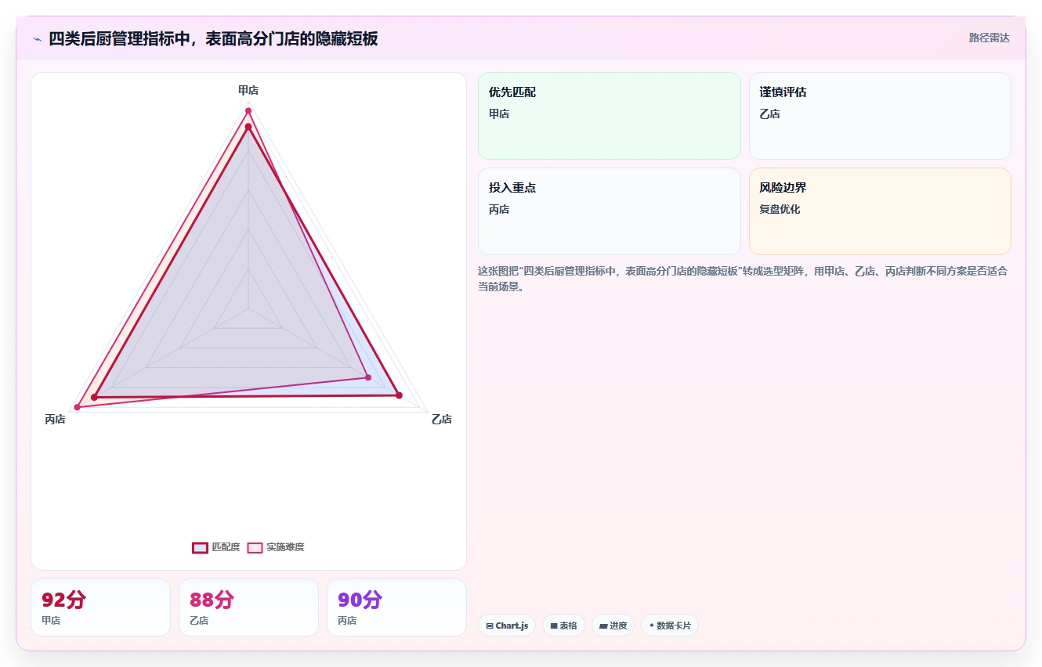
Task: Click the 实施难度 data point at 丙店
Action: [x=77, y=407]
